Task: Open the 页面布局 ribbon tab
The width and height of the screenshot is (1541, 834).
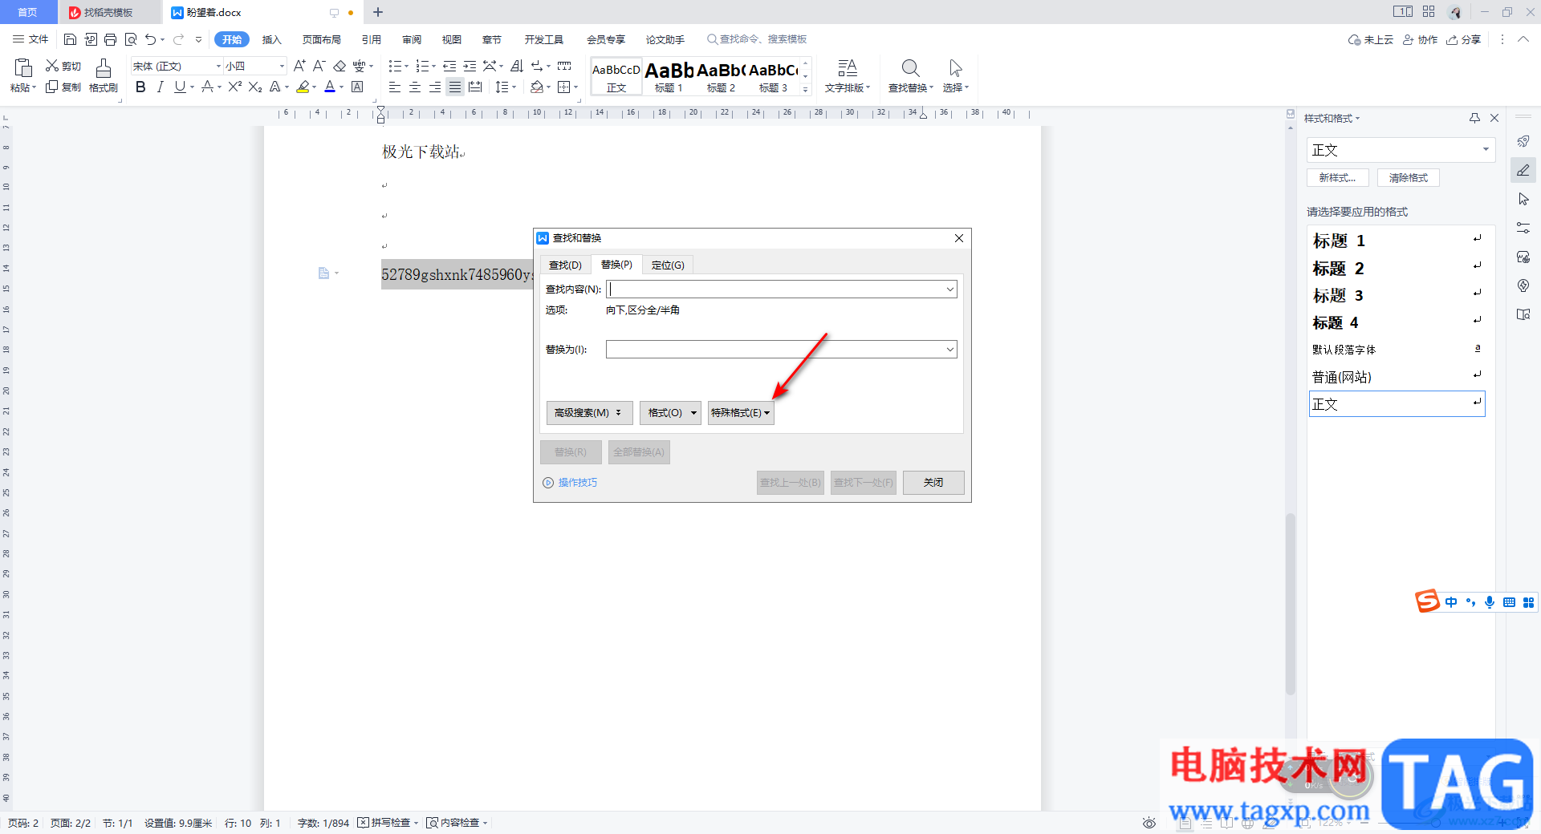Action: coord(321,39)
